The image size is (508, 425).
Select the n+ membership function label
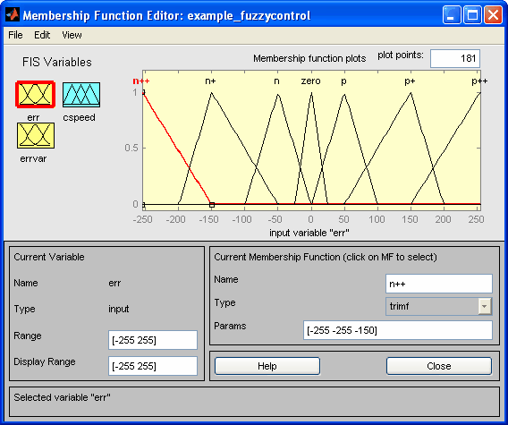tap(210, 81)
